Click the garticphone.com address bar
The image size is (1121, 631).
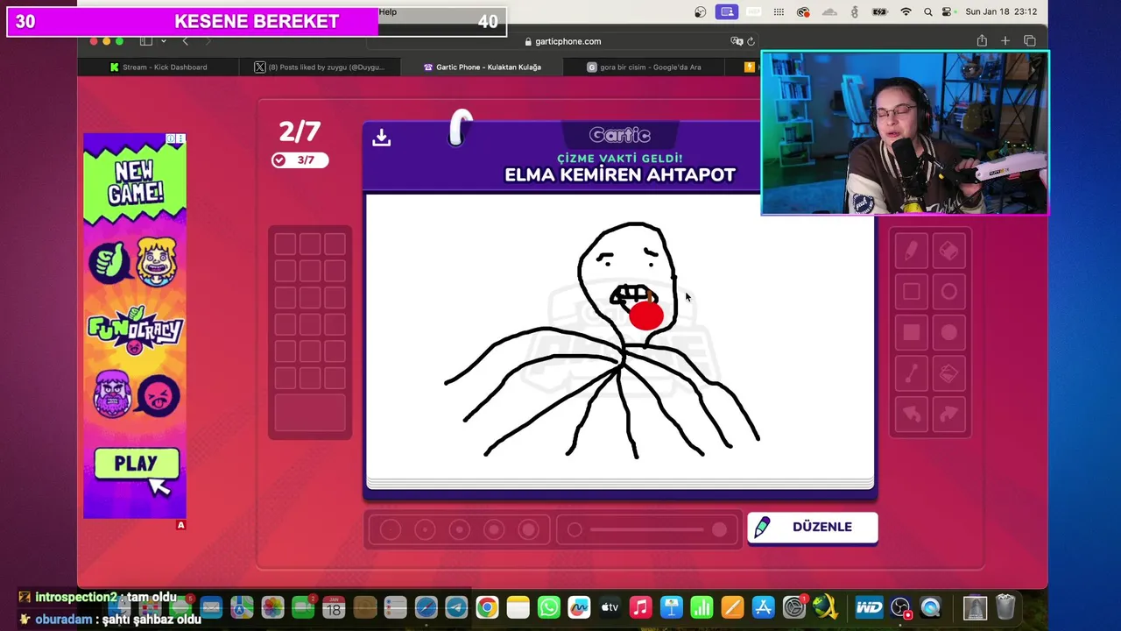click(562, 41)
